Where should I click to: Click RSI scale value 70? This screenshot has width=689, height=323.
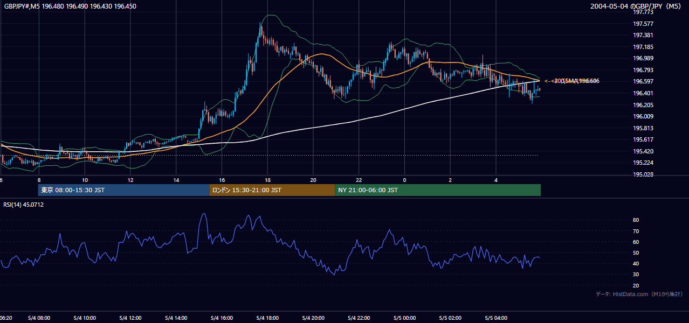(636, 231)
